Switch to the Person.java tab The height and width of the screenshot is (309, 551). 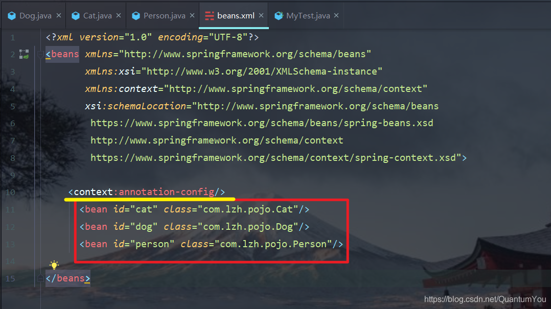pos(163,16)
